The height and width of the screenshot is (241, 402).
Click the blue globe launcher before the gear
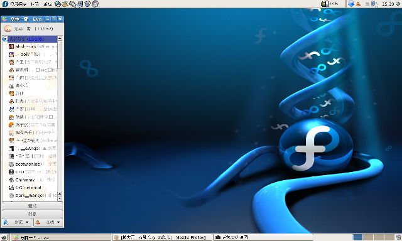[x=88, y=4]
